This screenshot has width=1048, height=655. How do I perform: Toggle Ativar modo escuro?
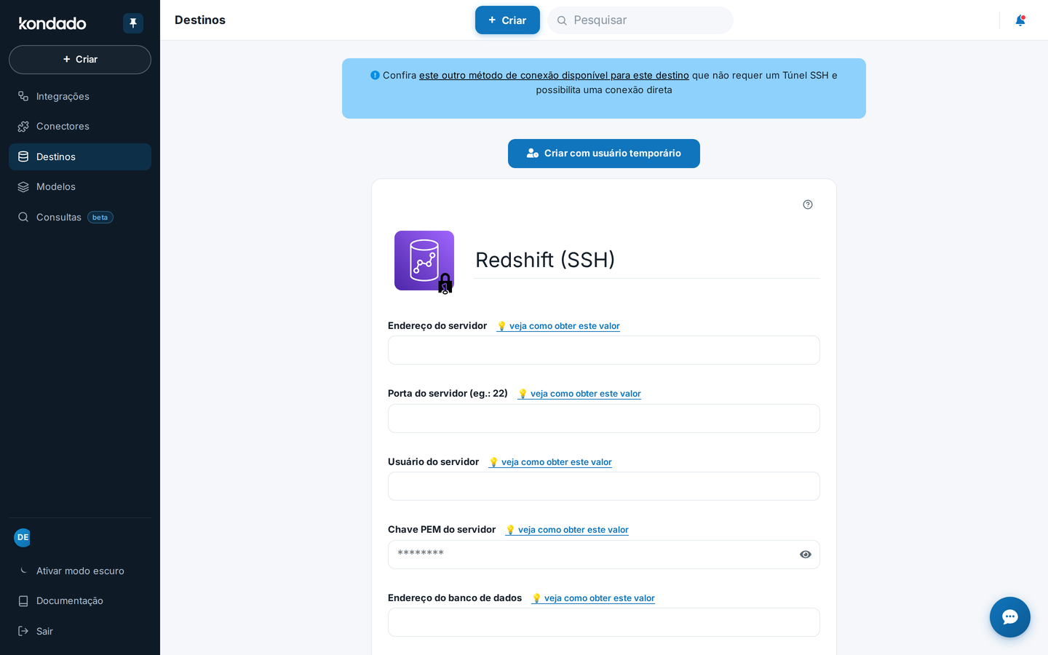(x=80, y=571)
